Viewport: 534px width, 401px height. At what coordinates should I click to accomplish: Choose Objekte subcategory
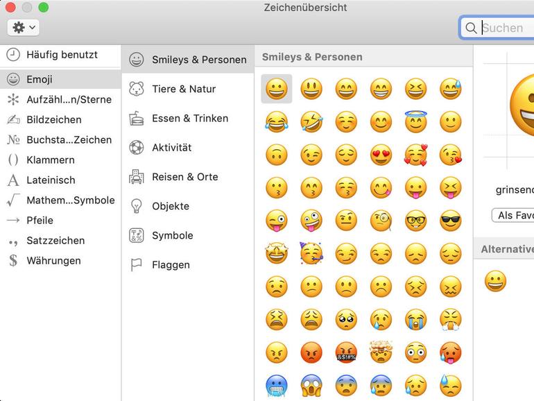(x=188, y=206)
